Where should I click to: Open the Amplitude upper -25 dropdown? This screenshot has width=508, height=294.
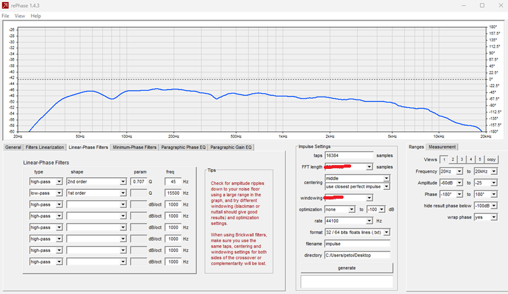click(485, 183)
